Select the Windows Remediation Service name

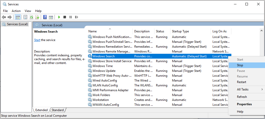[x=112, y=46]
